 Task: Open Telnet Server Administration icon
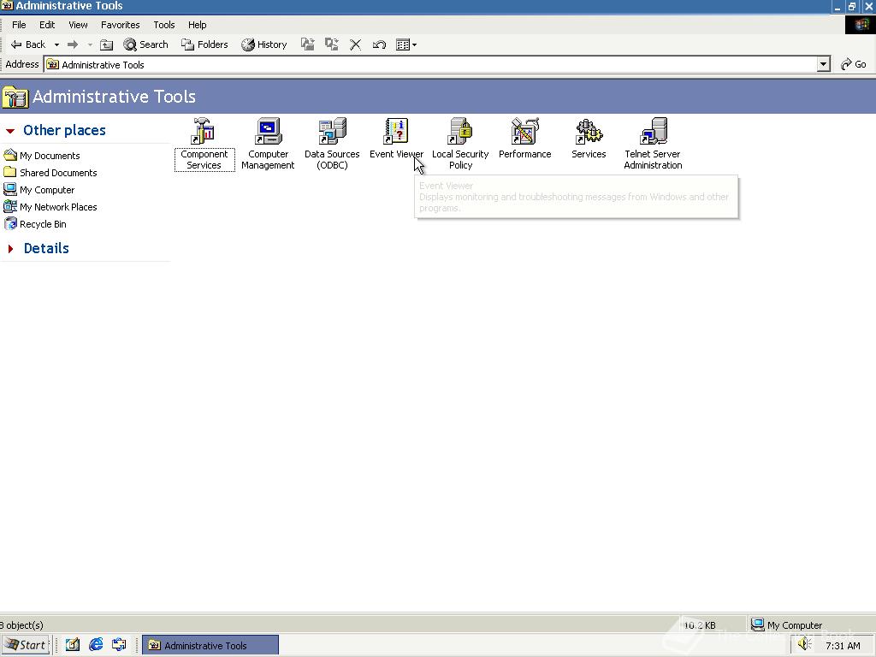(653, 143)
